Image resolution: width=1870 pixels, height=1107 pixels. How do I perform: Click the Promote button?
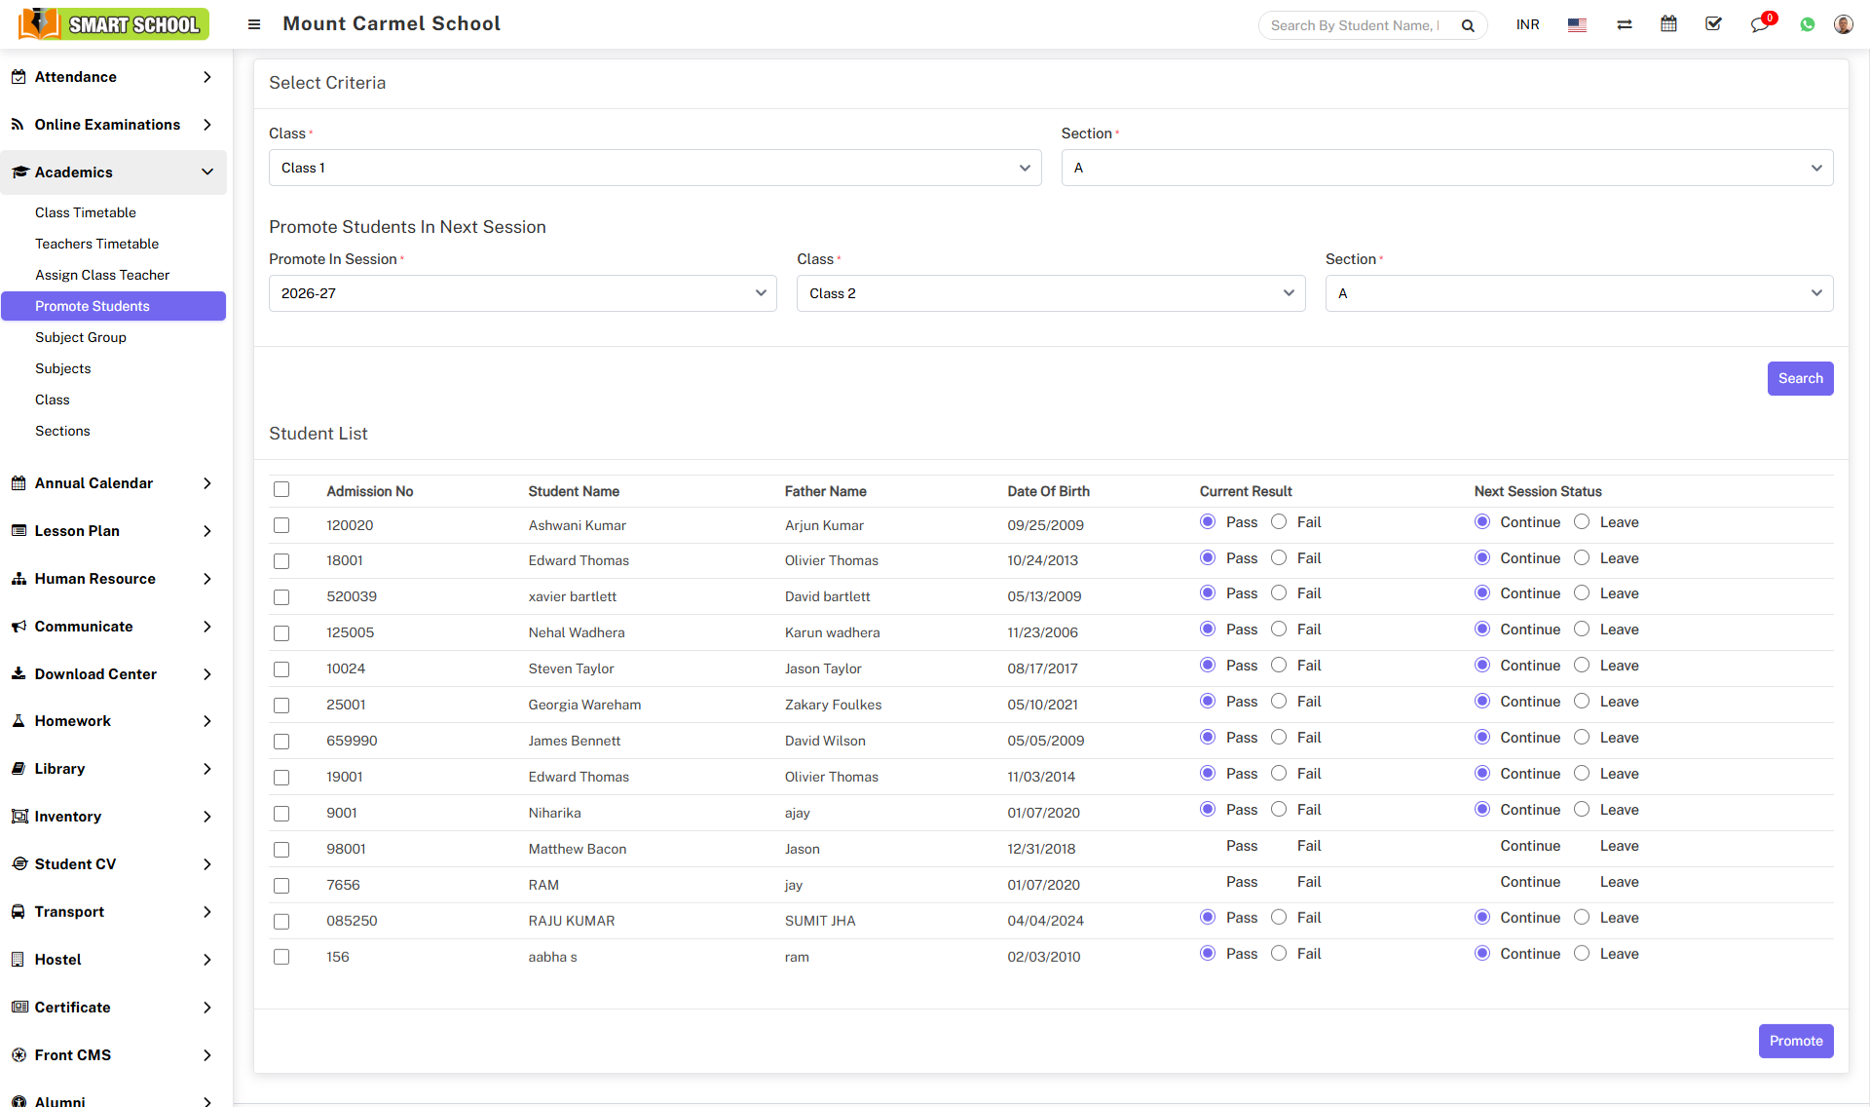(x=1795, y=1041)
